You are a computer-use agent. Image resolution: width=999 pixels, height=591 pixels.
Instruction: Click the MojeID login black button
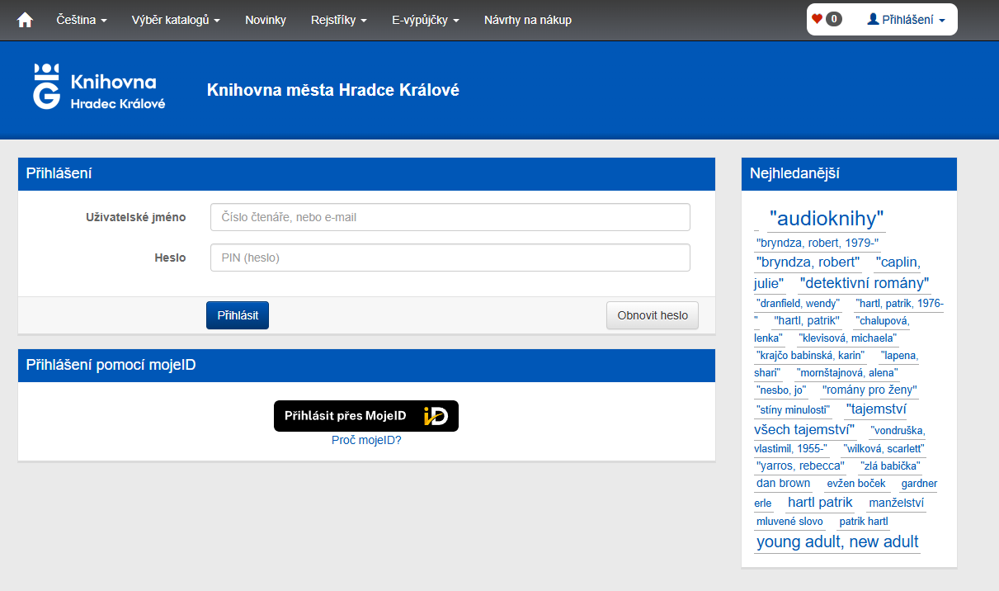[x=365, y=416]
